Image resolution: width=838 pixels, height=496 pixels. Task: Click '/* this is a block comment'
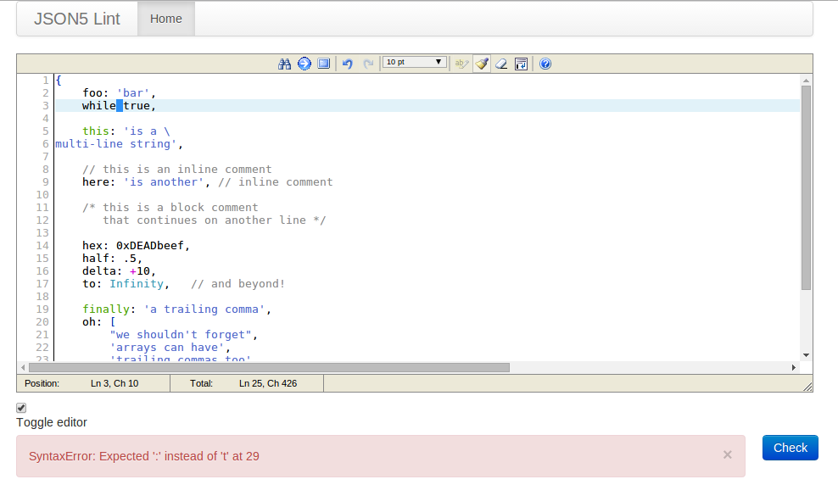pyautogui.click(x=170, y=208)
